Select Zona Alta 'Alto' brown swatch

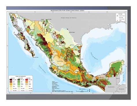(11, 82)
